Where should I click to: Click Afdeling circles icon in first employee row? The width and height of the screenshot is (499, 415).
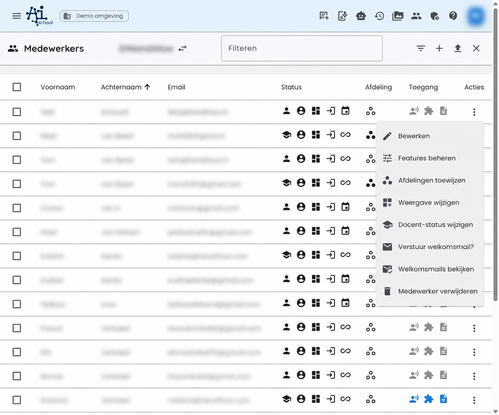pyautogui.click(x=371, y=111)
